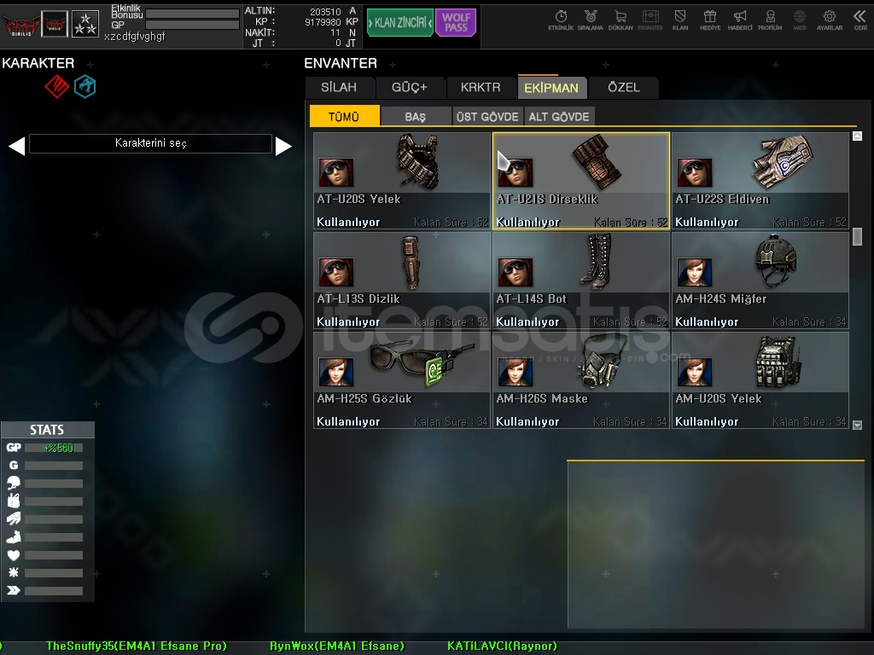
Task: Go back with the GERİ arrows
Action: pyautogui.click(x=860, y=20)
